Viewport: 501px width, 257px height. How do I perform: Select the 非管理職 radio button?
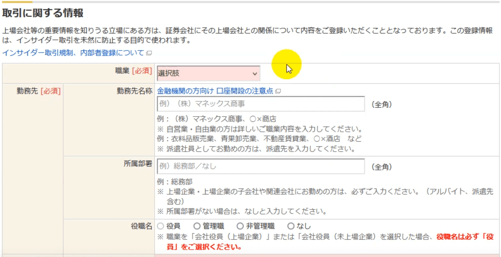(241, 226)
